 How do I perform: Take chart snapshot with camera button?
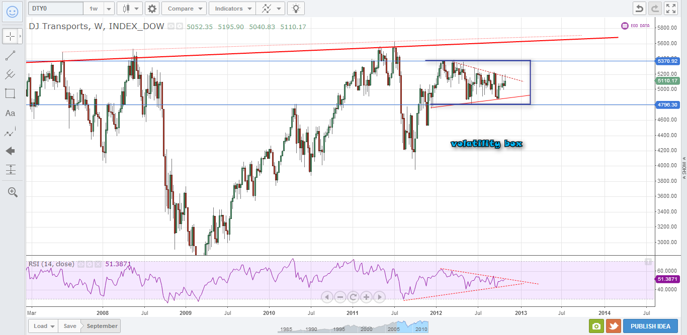(596, 326)
